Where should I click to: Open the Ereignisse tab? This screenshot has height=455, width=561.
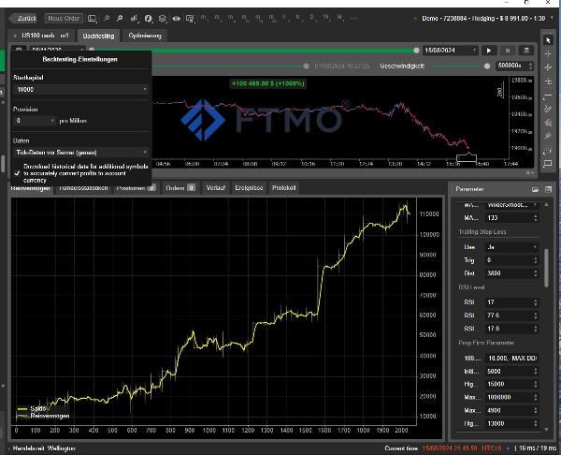tap(248, 188)
